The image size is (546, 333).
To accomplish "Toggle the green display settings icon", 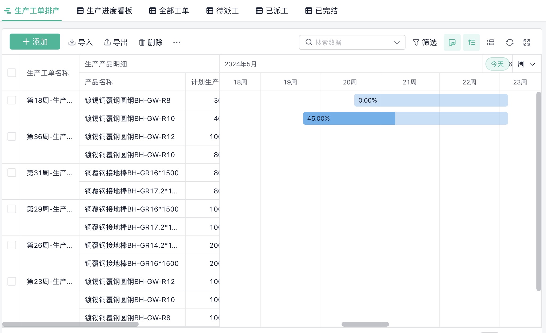I will [452, 42].
